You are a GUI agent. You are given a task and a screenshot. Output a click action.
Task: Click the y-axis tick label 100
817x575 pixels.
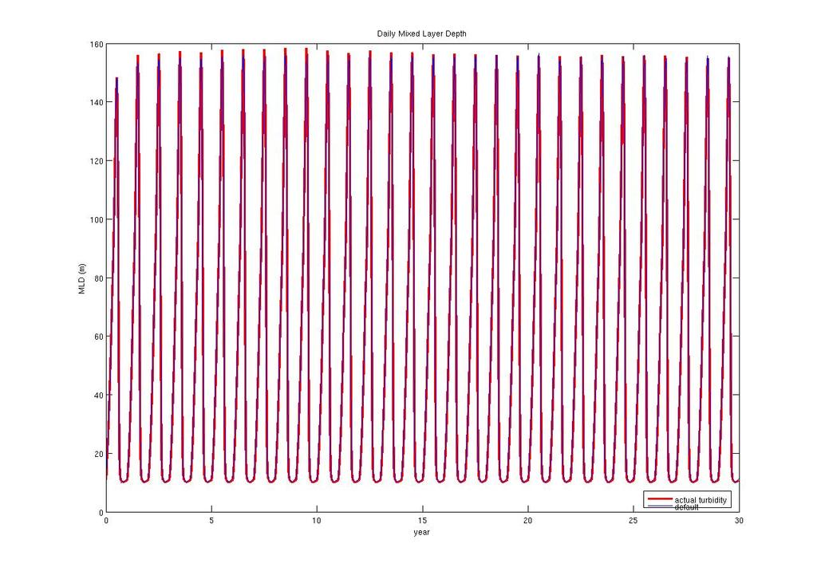[97, 220]
